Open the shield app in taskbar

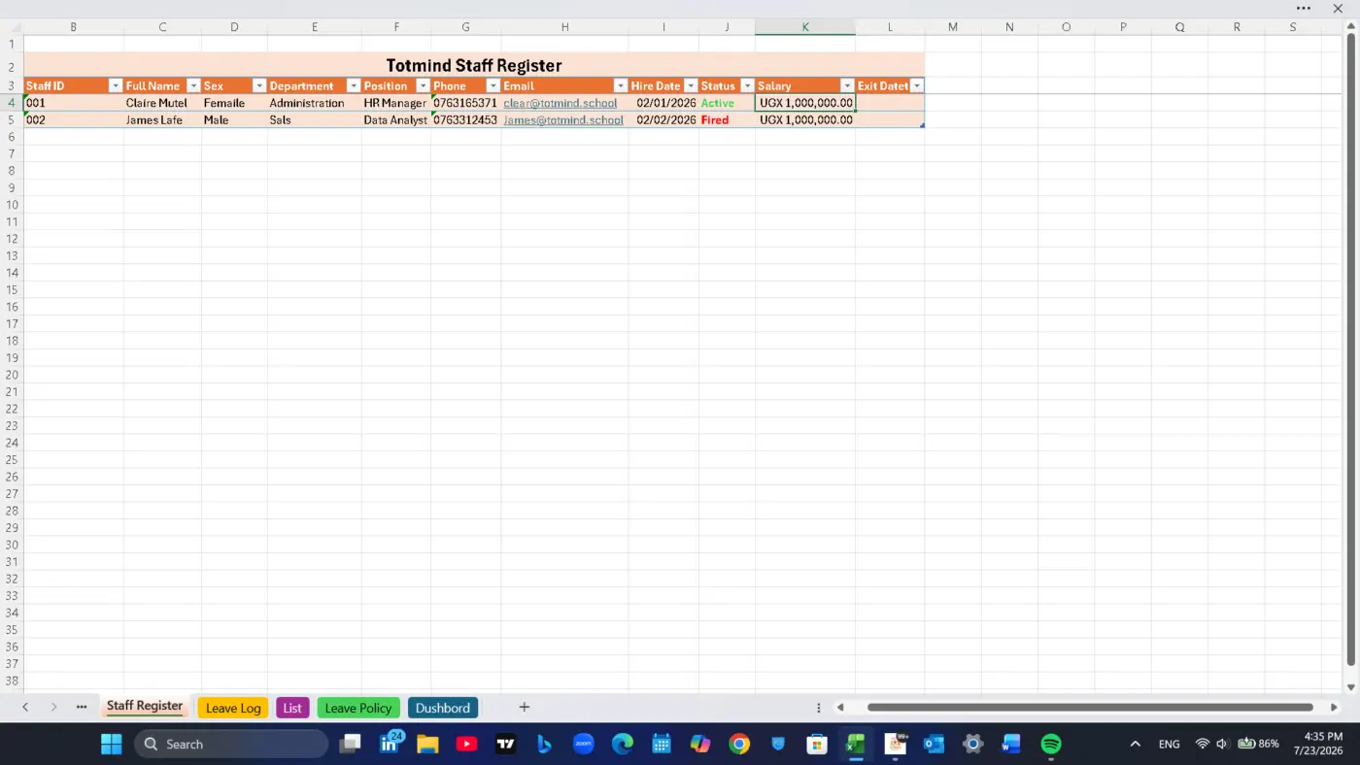click(778, 745)
